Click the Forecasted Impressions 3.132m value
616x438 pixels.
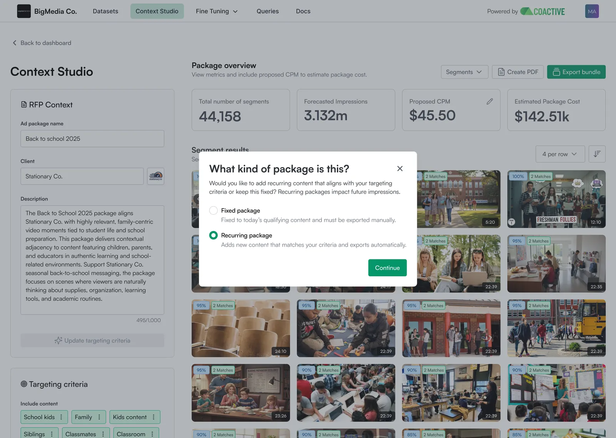[x=326, y=115]
